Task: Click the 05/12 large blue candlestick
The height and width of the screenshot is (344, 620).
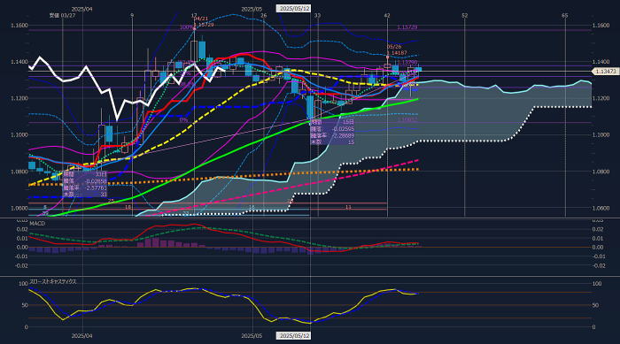Action: (310, 106)
